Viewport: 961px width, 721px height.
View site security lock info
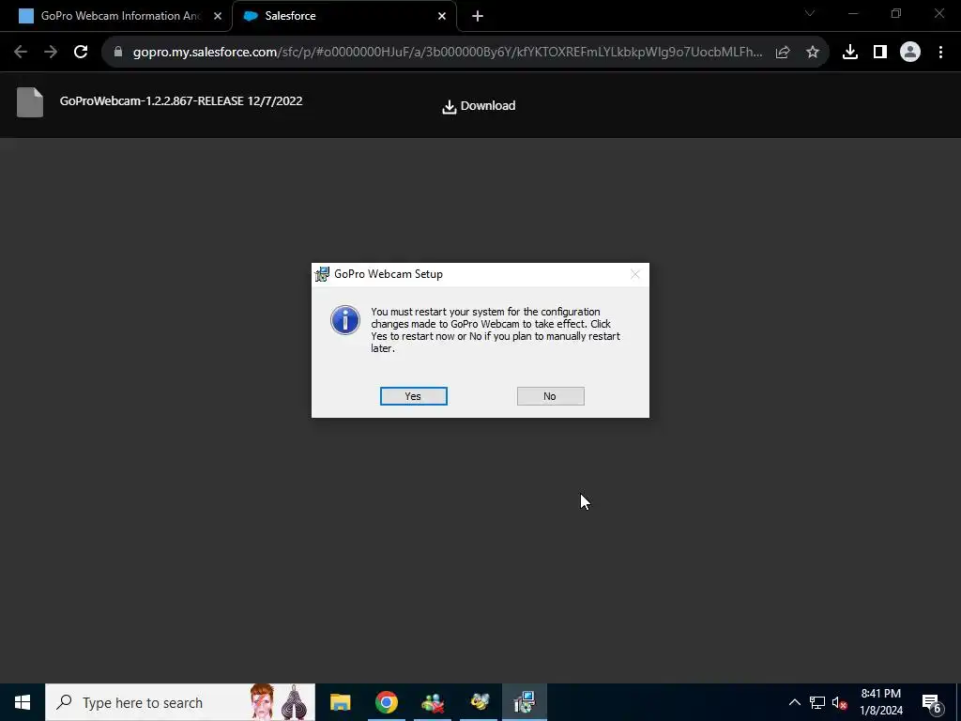pyautogui.click(x=117, y=53)
